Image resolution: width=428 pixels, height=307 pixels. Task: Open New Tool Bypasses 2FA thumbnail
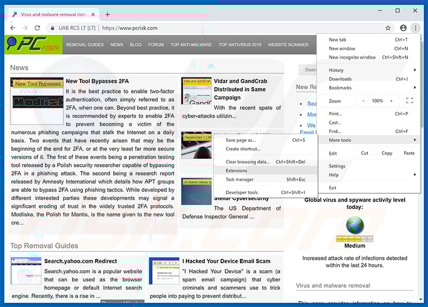[x=37, y=101]
